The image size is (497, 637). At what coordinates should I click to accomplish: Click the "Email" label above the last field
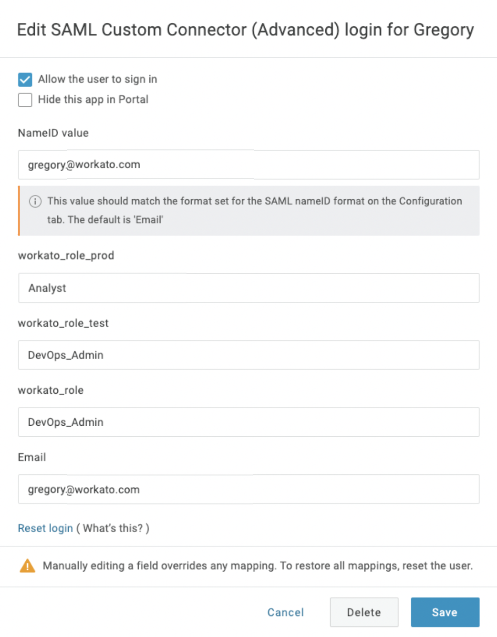coord(32,458)
